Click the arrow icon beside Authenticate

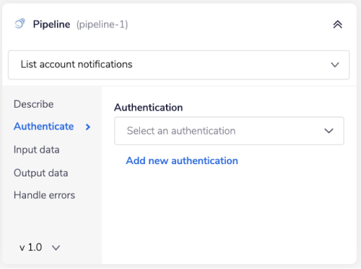(x=88, y=127)
